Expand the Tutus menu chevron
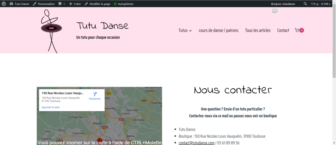 [190, 31]
